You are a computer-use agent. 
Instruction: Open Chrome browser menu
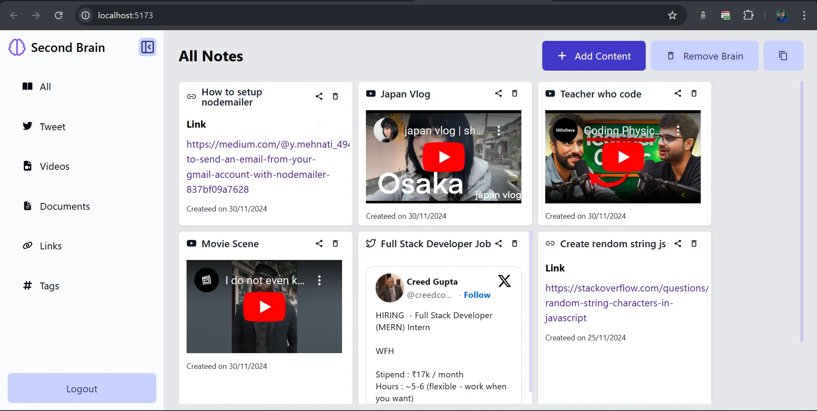[x=804, y=15]
